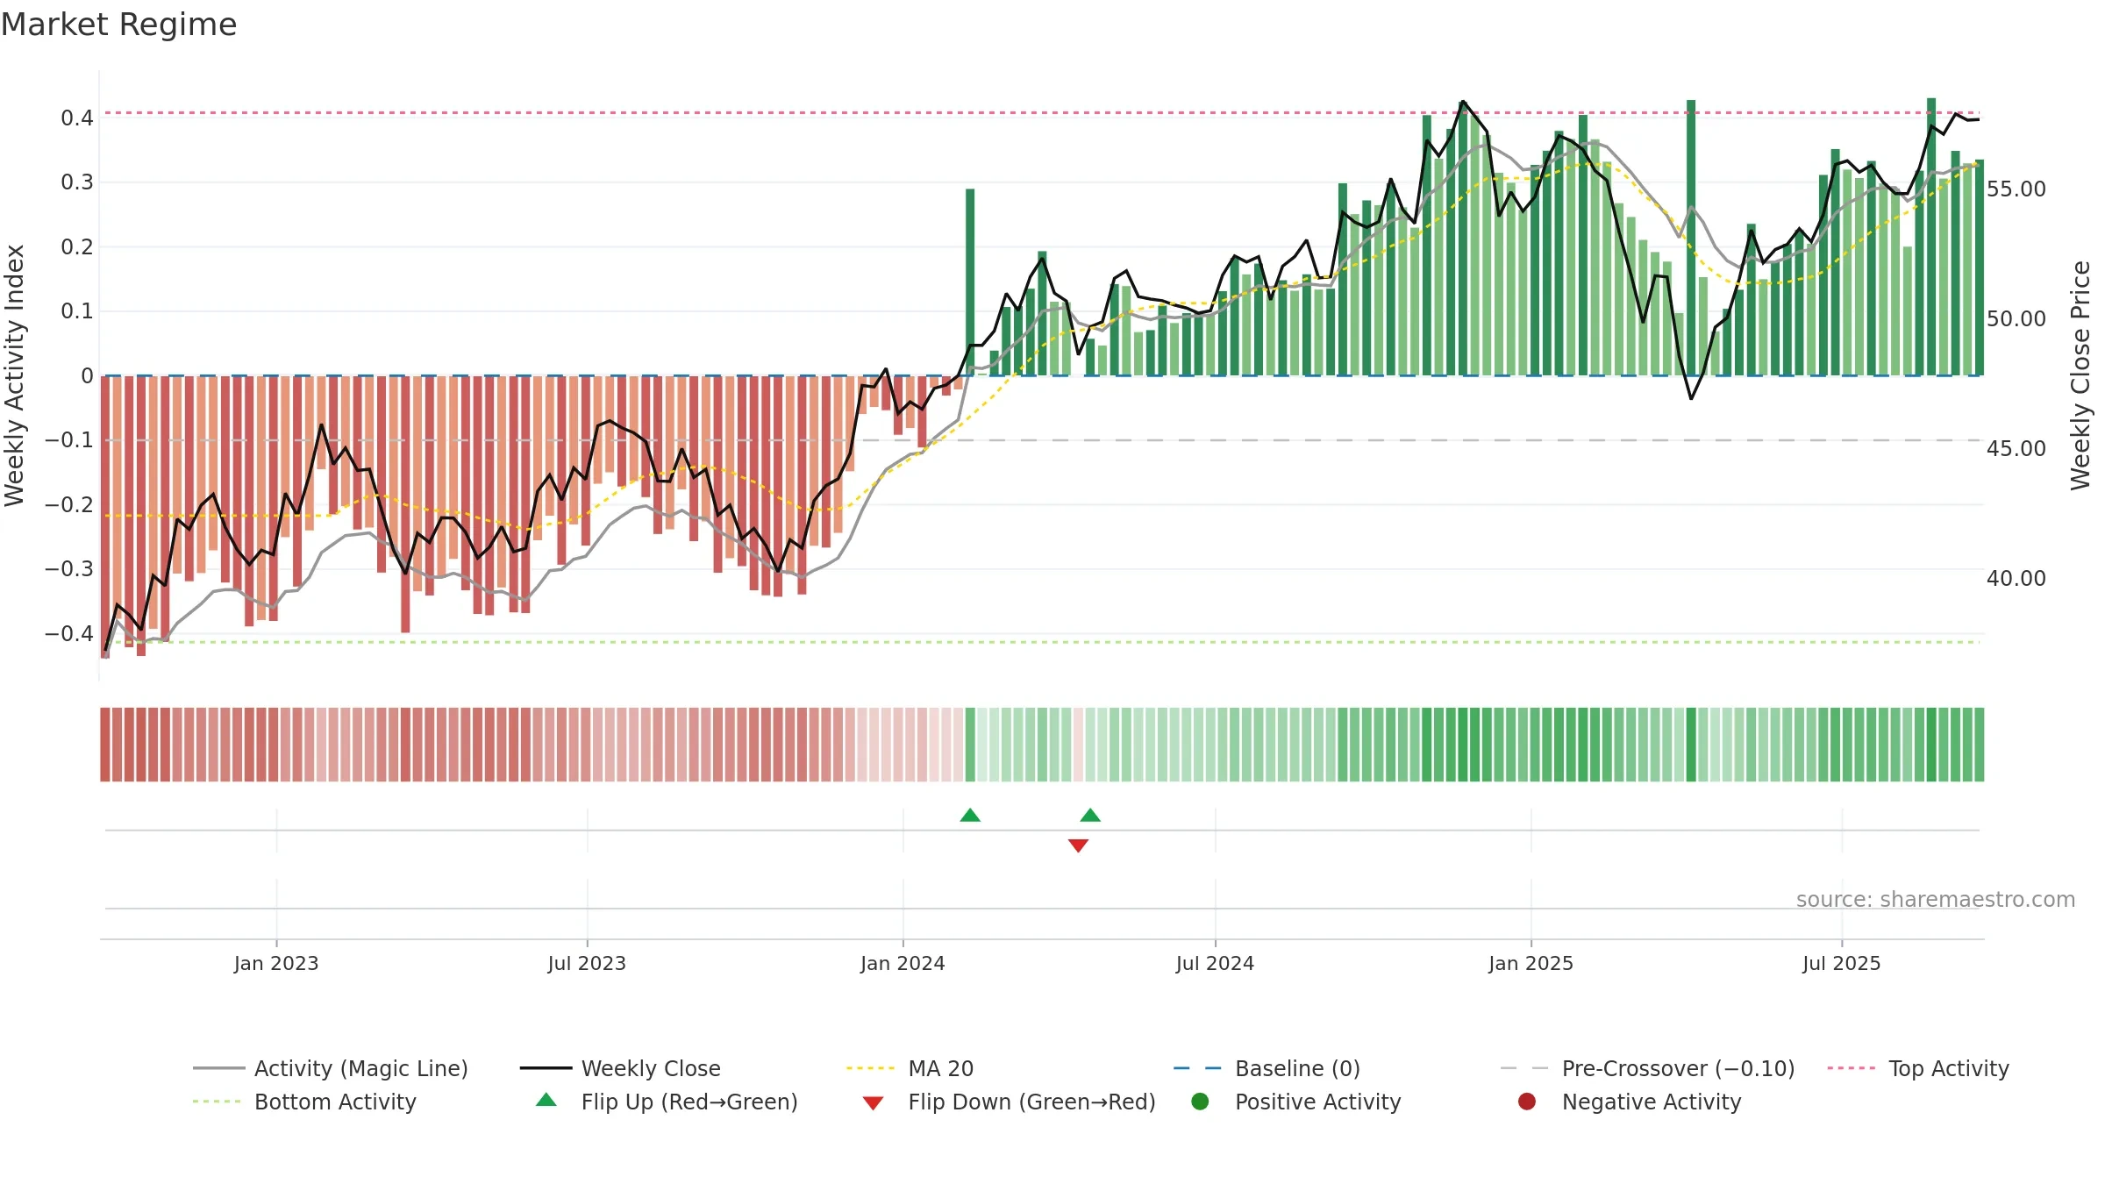
Task: Toggle the Weekly Close legend entry
Action: click(620, 1068)
